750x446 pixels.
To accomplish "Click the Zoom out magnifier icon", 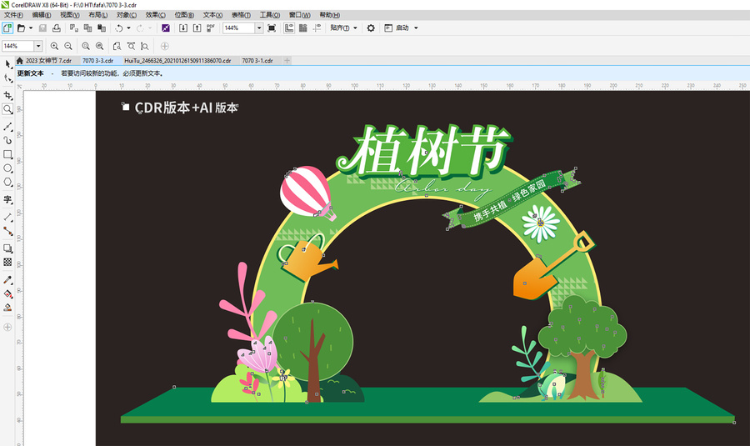I will (x=68, y=46).
